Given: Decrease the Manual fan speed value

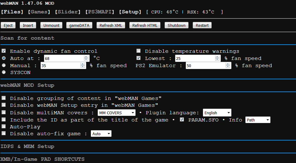Looking at the screenshot, I should [83, 67].
